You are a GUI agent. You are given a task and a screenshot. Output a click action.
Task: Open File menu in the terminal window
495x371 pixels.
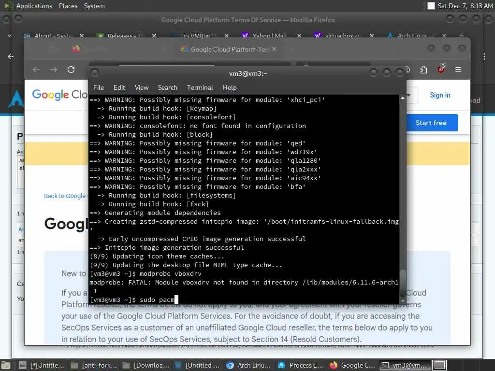pos(99,88)
